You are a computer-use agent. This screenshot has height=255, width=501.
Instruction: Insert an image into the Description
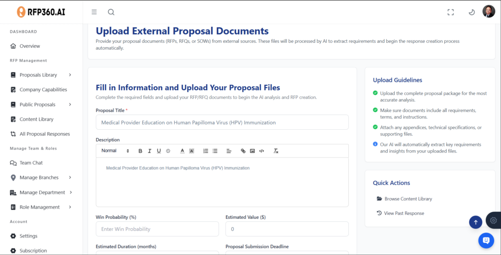point(252,151)
